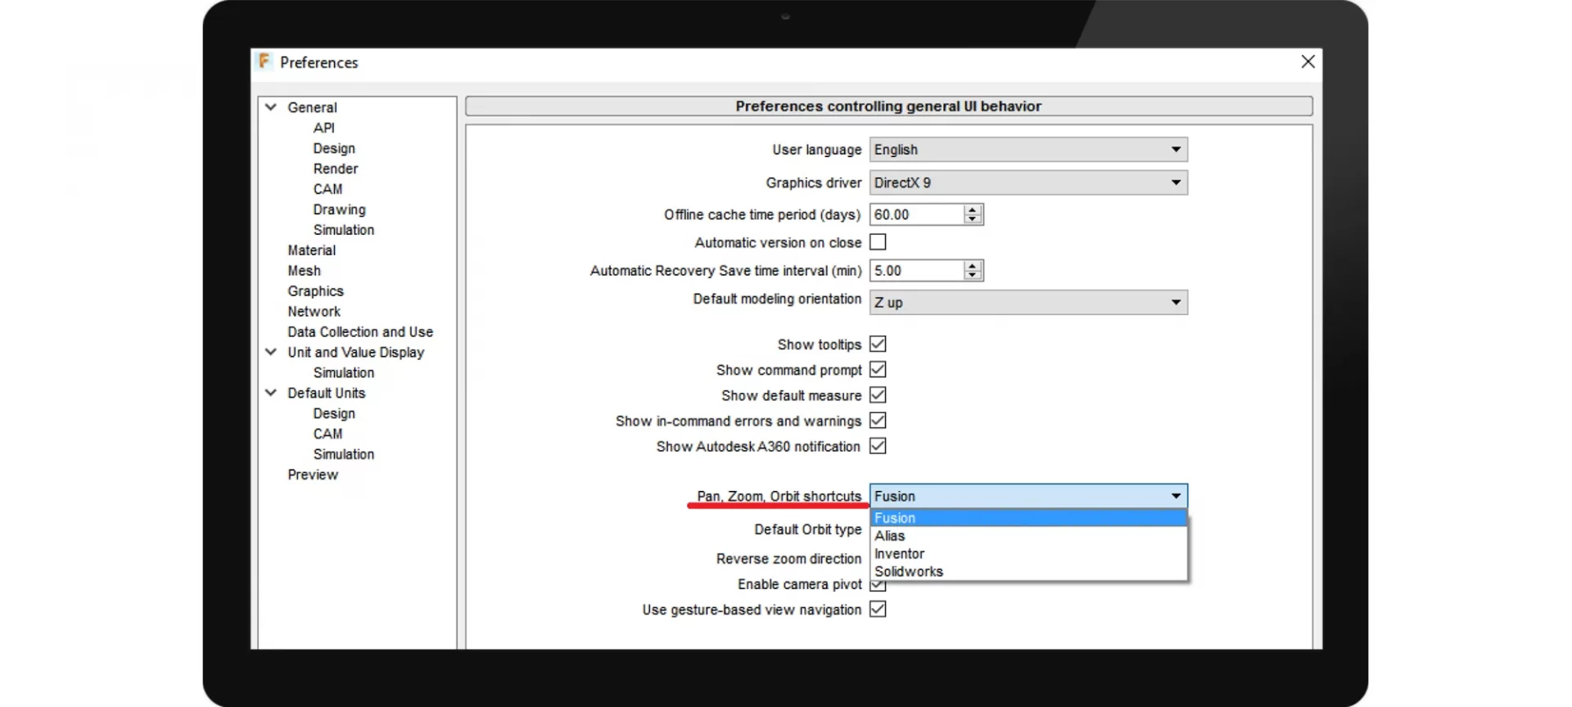This screenshot has height=707, width=1572.
Task: Choose Alias from shortcuts list
Action: coord(1028,536)
